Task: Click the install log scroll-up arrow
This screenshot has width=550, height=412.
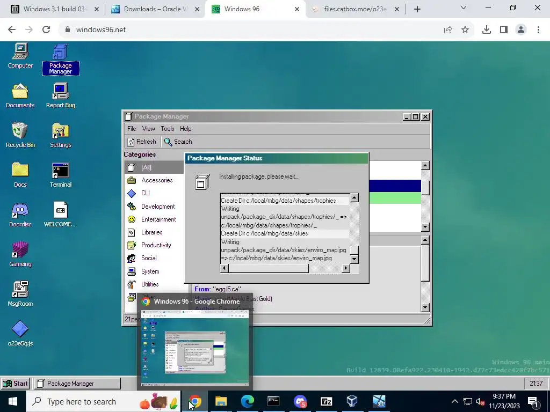Action: point(354,197)
